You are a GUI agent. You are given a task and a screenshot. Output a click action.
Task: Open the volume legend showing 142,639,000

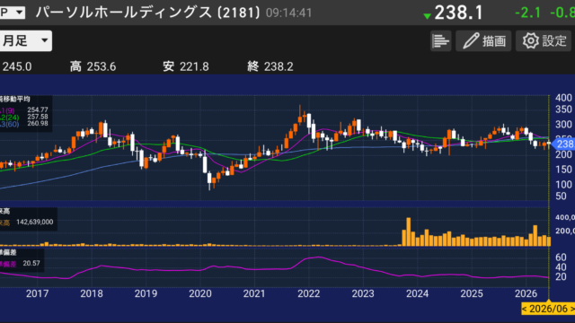pos(28,222)
